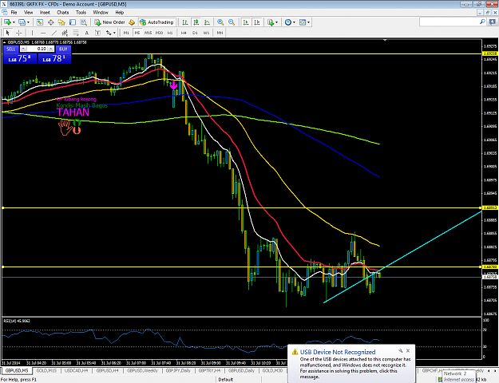
Task: Open the Charts menu
Action: pos(63,13)
